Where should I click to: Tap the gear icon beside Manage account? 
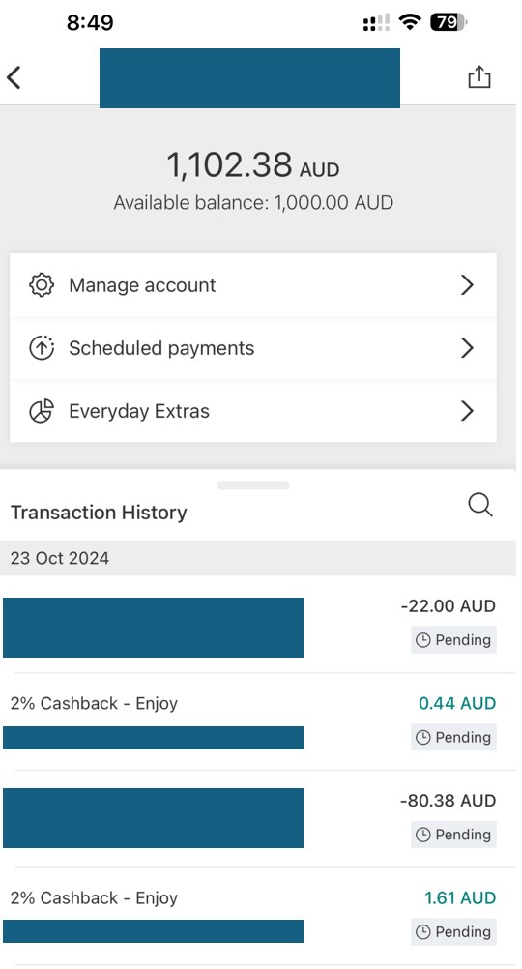coord(42,285)
